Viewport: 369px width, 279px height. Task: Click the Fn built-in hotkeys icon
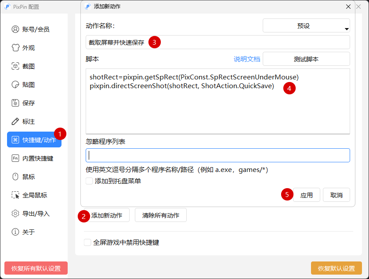pyautogui.click(x=15, y=158)
